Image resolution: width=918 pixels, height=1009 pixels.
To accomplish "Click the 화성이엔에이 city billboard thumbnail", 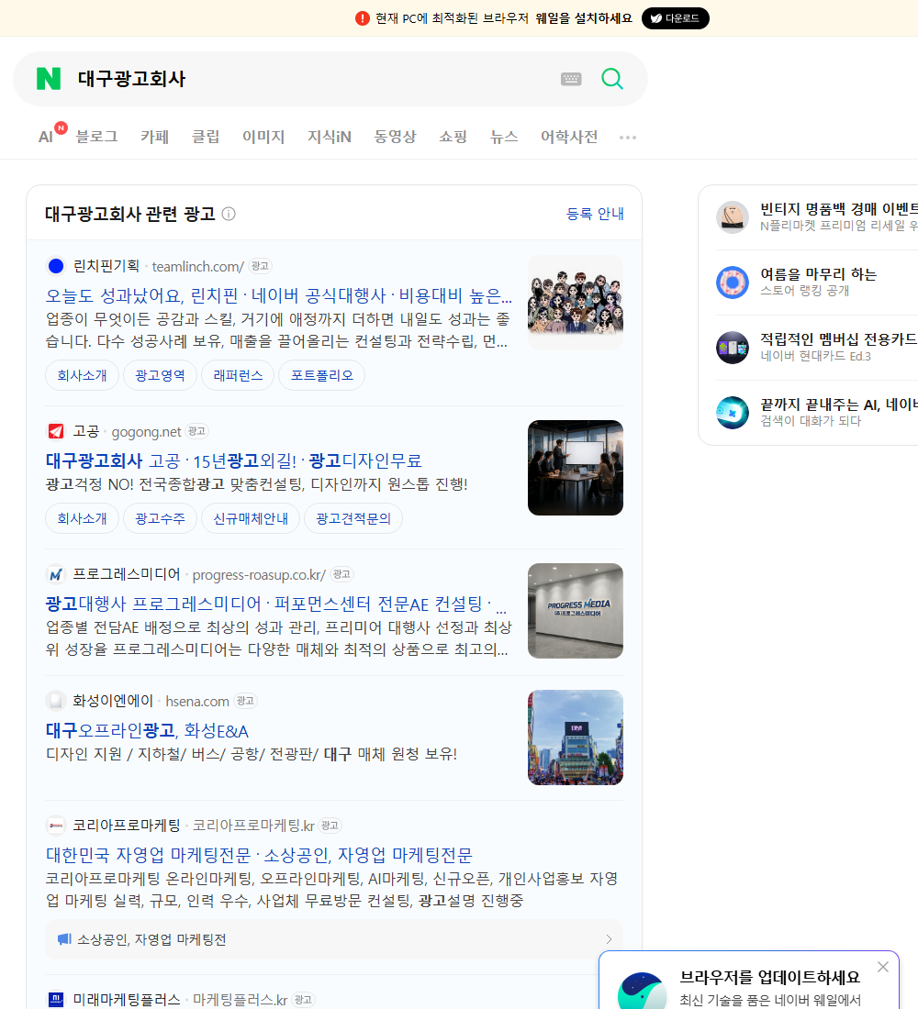I will click(576, 737).
